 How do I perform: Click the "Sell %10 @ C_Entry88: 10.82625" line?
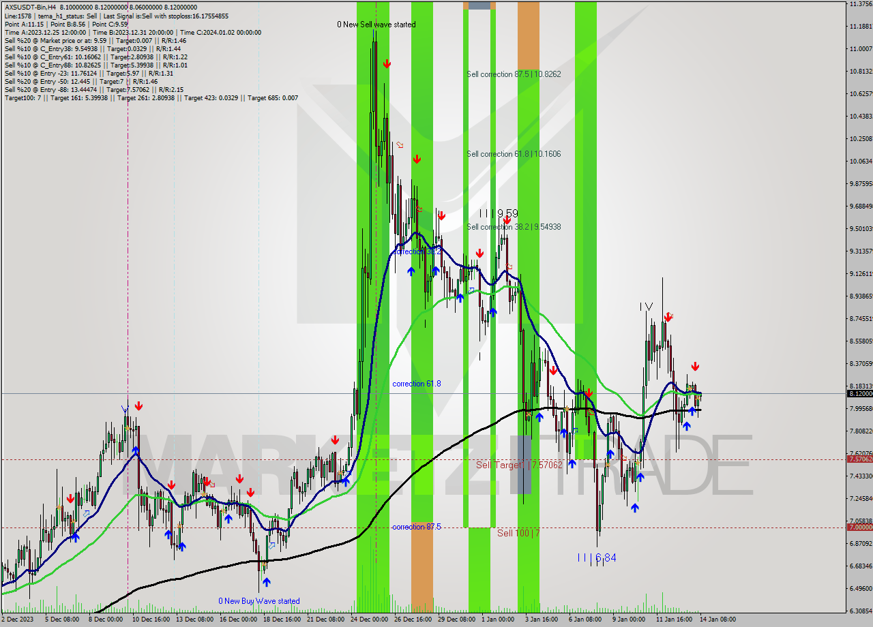coord(96,65)
